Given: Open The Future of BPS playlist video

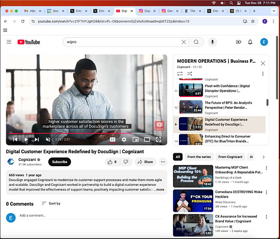Looking at the screenshot, I should [219, 108].
